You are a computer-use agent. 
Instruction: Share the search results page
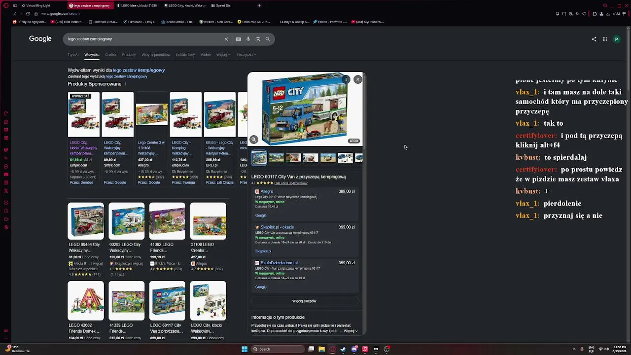[x=594, y=39]
